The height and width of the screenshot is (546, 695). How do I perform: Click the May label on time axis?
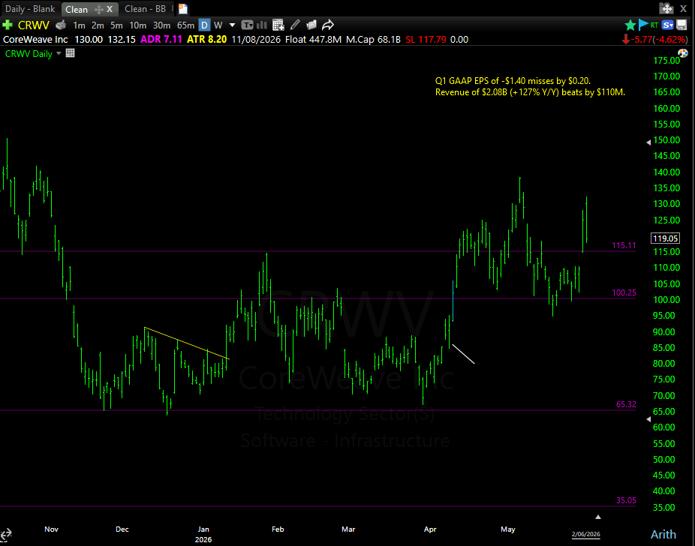point(508,529)
